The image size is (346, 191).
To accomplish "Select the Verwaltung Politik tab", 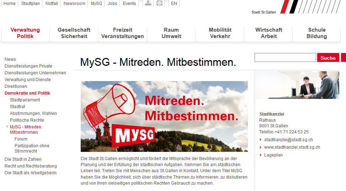I will [x=25, y=33].
